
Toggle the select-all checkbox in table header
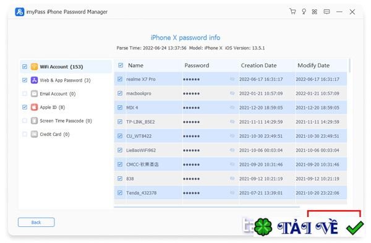point(121,66)
